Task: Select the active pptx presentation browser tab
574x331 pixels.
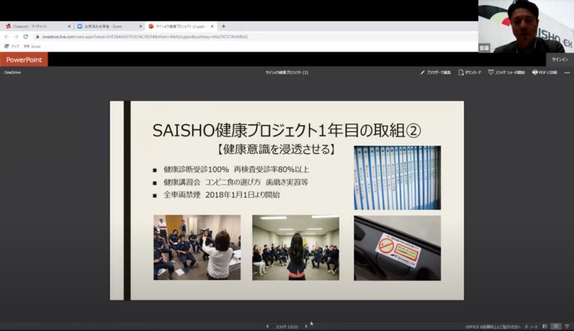Action: click(181, 26)
